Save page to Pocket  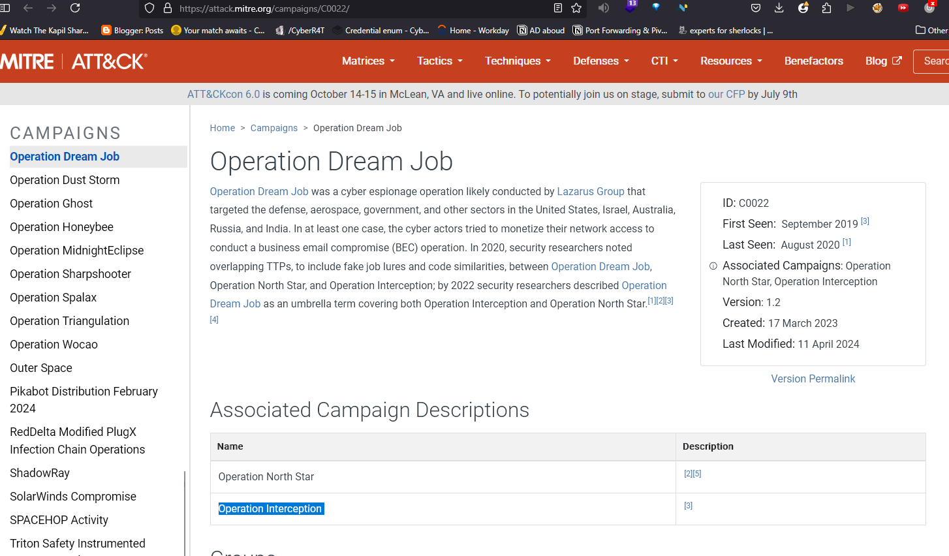[756, 8]
